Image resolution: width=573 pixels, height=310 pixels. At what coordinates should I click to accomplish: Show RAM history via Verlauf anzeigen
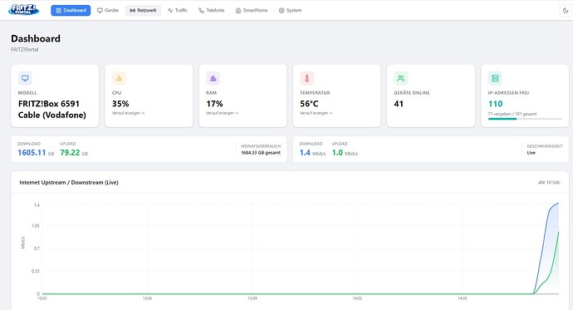coord(223,113)
